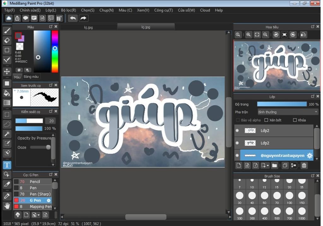Select the Mapping Pen brush

click(x=32, y=206)
